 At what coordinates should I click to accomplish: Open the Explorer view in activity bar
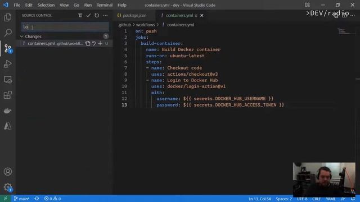7,17
